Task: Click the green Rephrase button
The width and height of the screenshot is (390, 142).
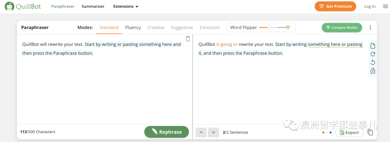Action: (166, 132)
